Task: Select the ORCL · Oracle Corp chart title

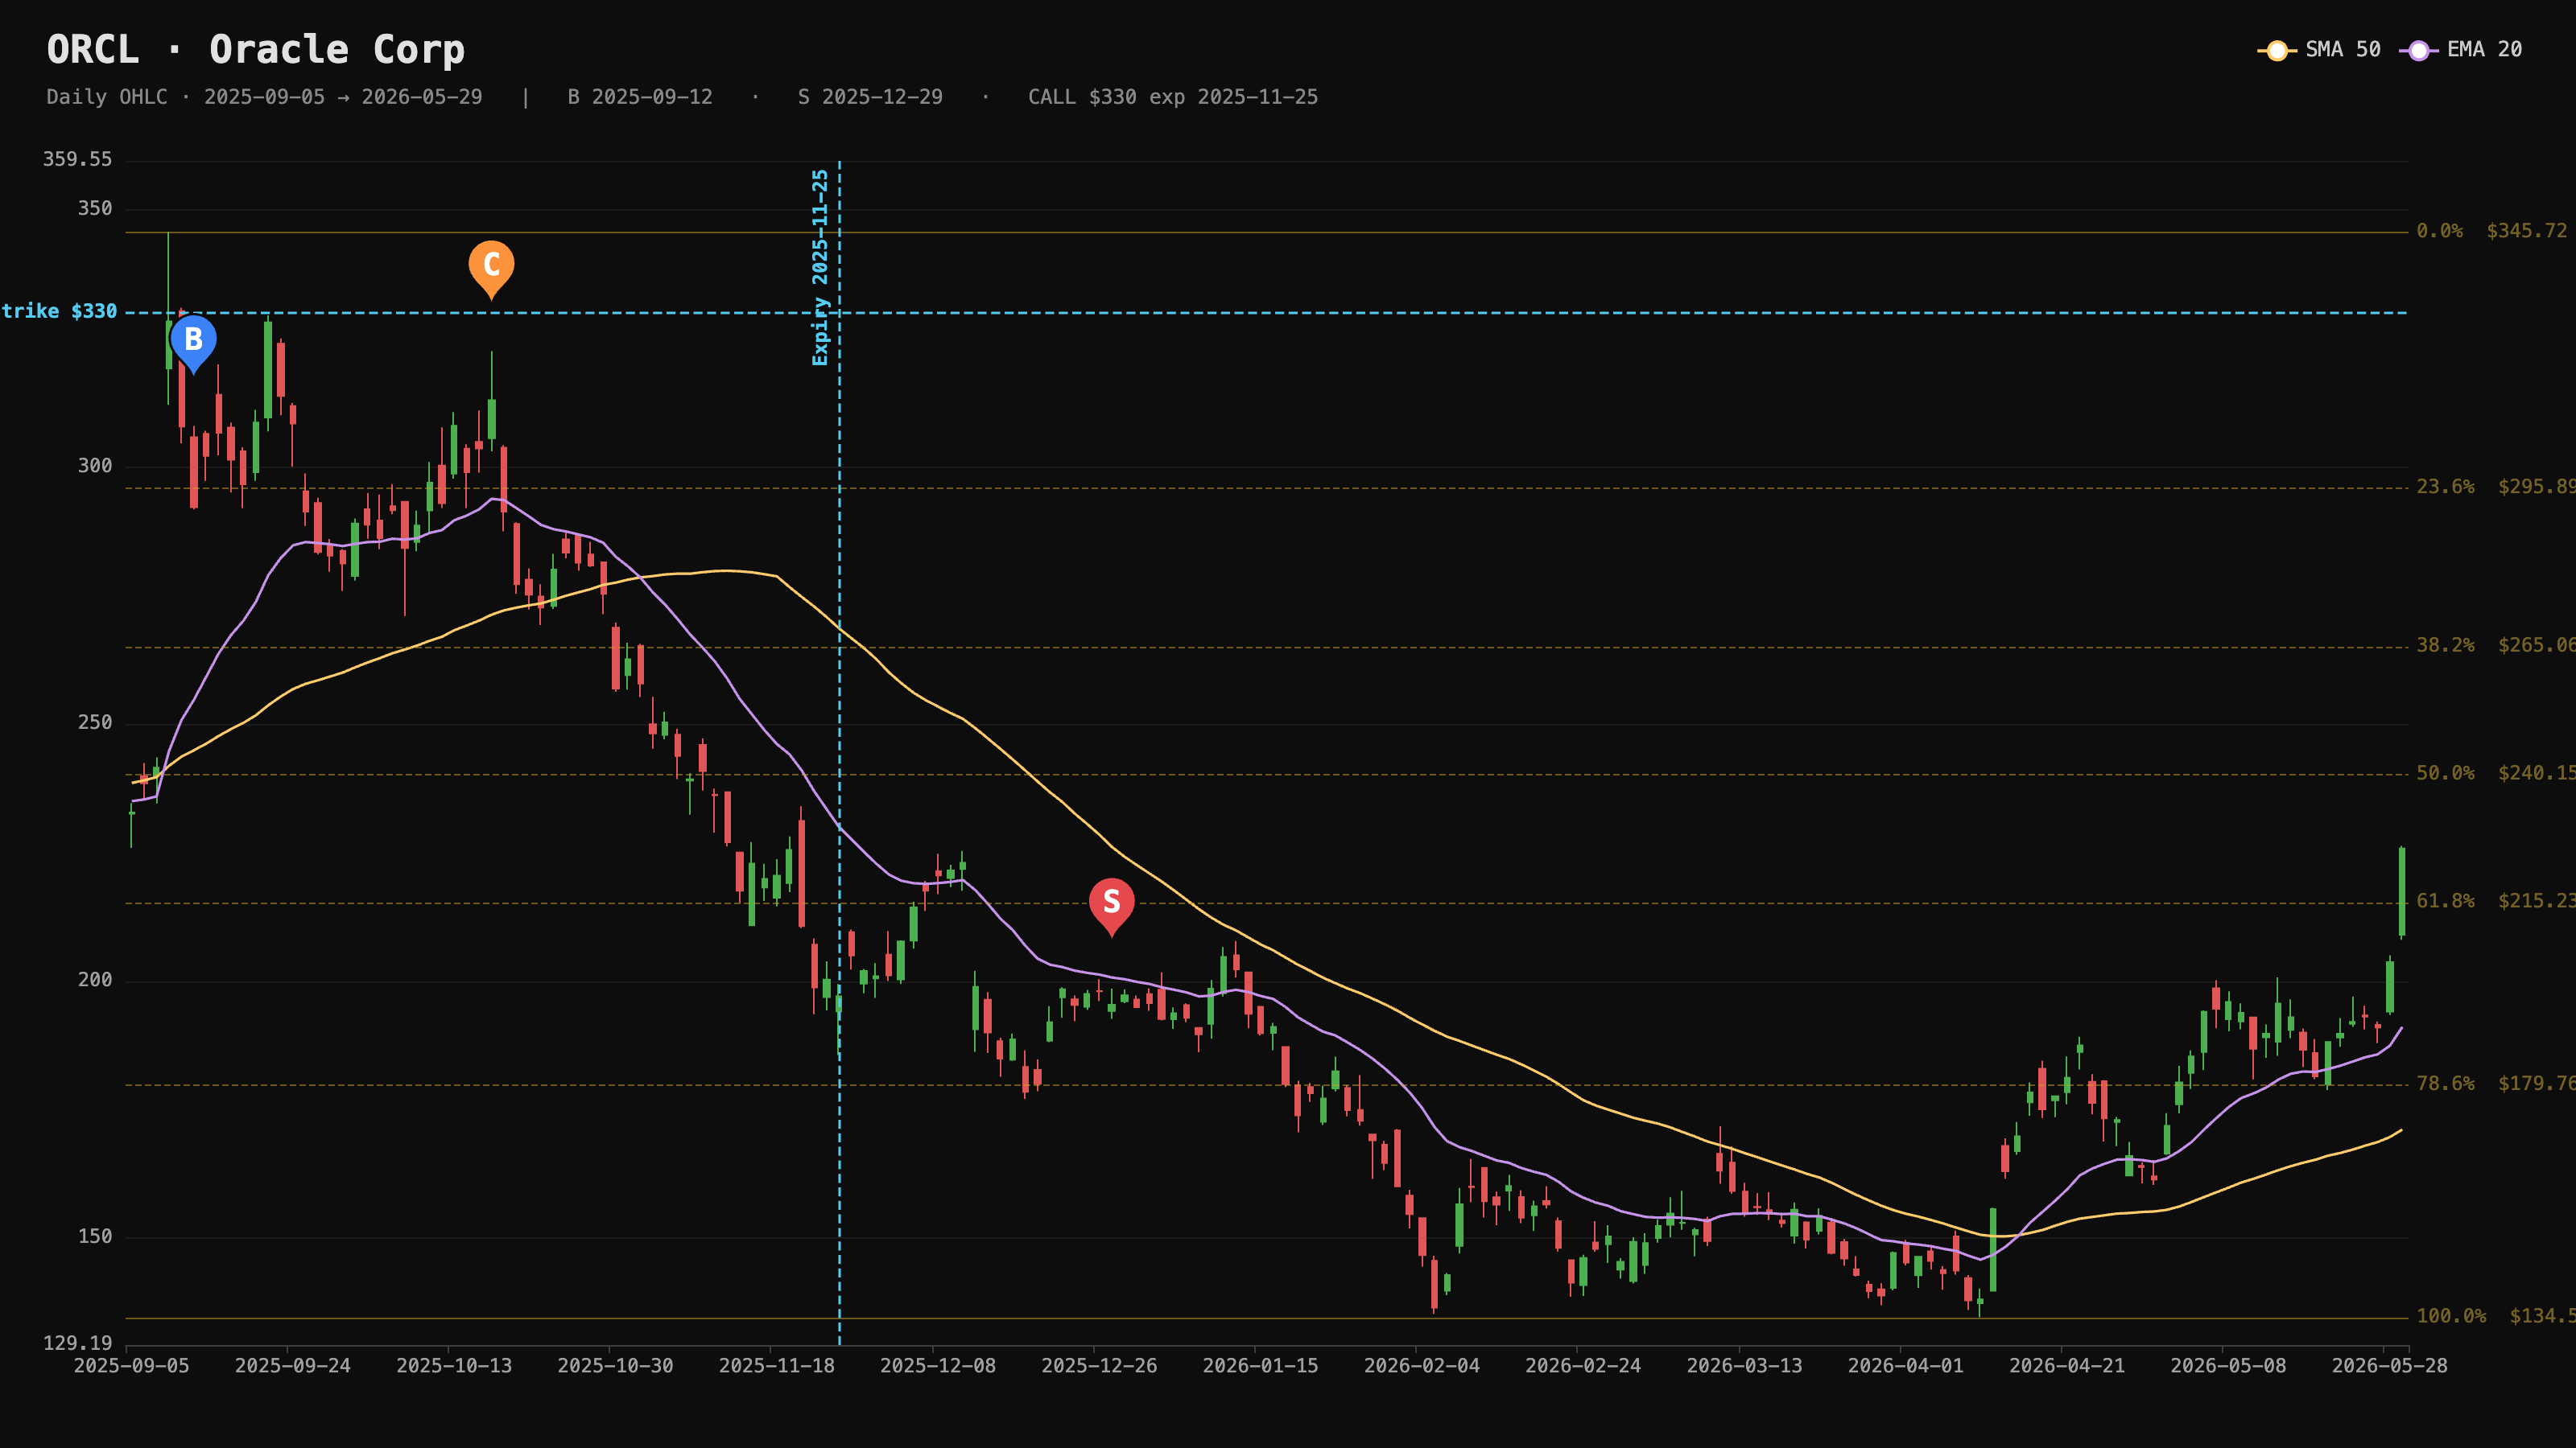Action: pyautogui.click(x=256, y=50)
